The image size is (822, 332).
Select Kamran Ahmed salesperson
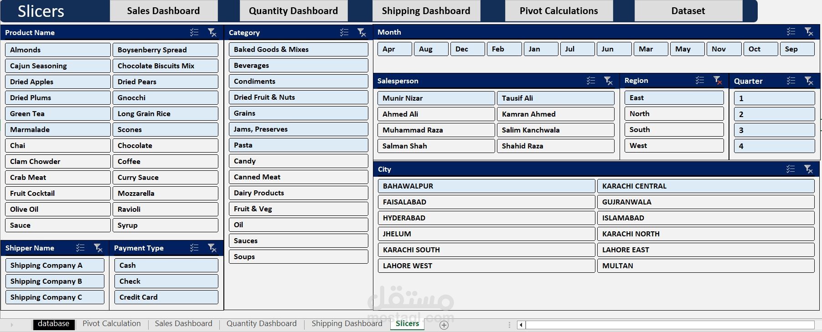click(556, 114)
